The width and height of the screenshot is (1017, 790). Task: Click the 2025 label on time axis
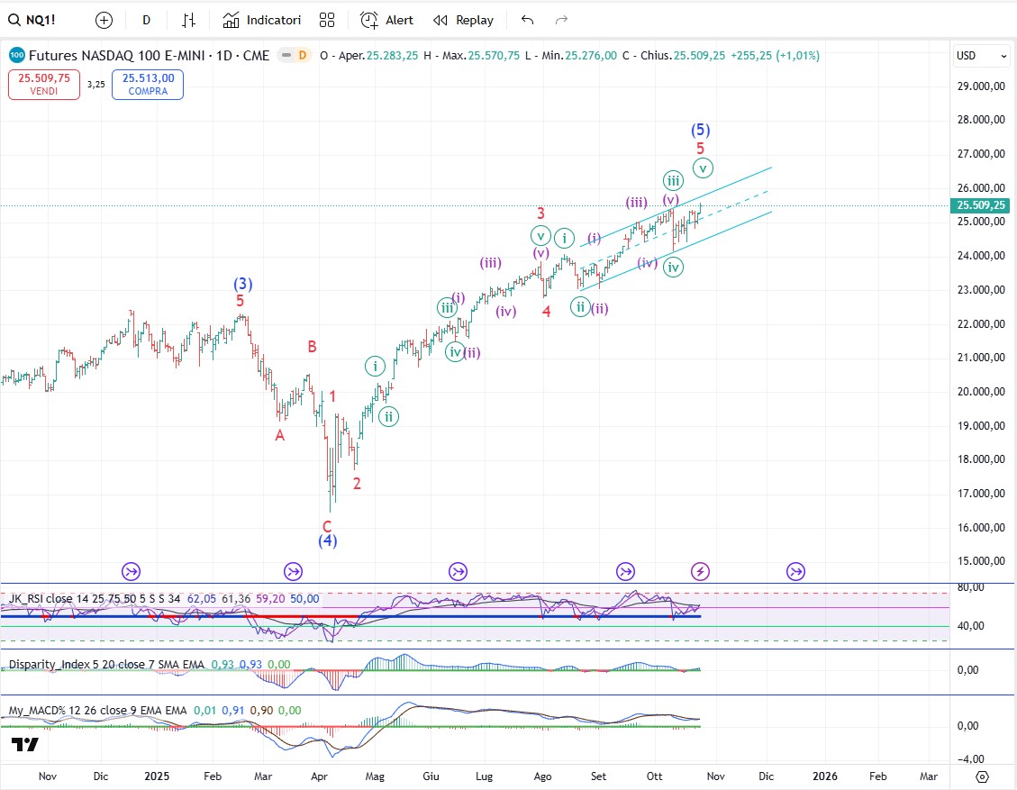tap(157, 776)
